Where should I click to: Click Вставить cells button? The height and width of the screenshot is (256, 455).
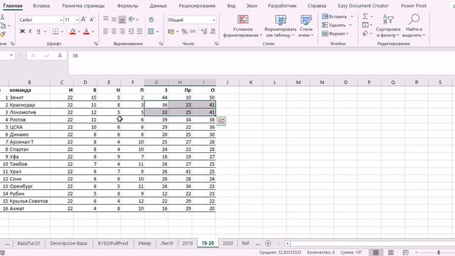click(x=334, y=16)
